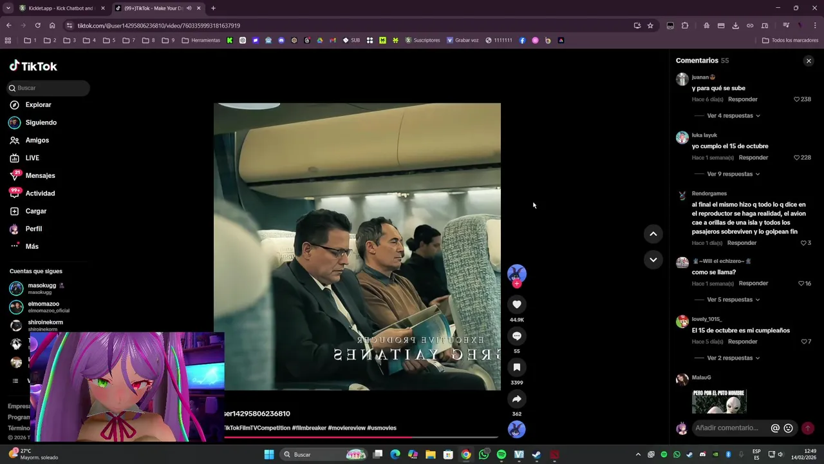824x464 pixels.
Task: Like Rendorgames' comment heart
Action: [x=803, y=243]
